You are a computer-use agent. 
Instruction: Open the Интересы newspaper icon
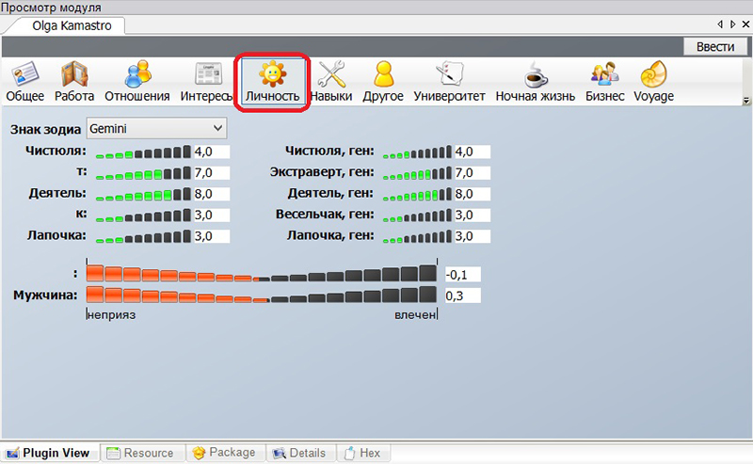point(206,74)
